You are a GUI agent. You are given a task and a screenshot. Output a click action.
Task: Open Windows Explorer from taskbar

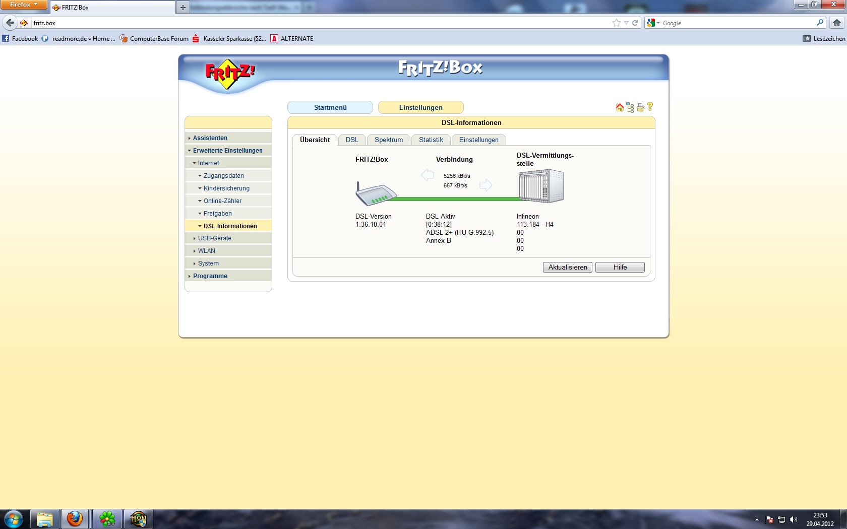tap(45, 519)
